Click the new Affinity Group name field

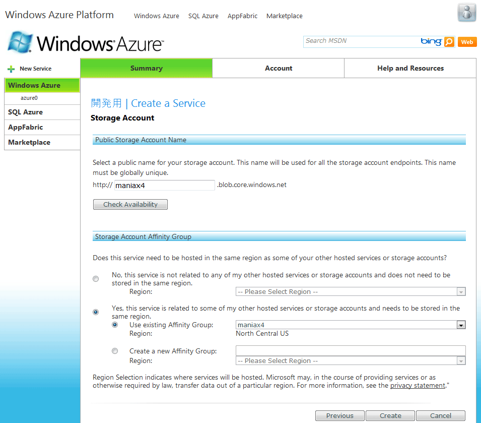click(351, 350)
